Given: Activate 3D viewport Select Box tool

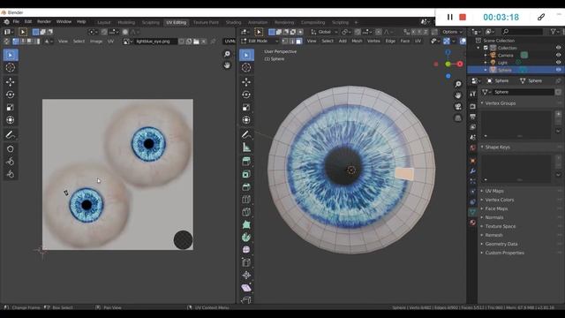Looking at the screenshot, I should click(x=246, y=55).
